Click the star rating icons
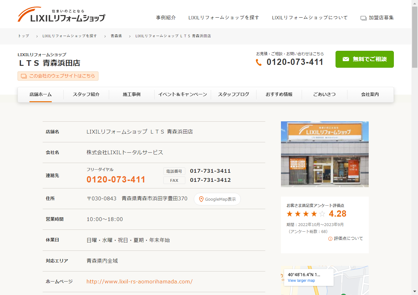 click(306, 214)
